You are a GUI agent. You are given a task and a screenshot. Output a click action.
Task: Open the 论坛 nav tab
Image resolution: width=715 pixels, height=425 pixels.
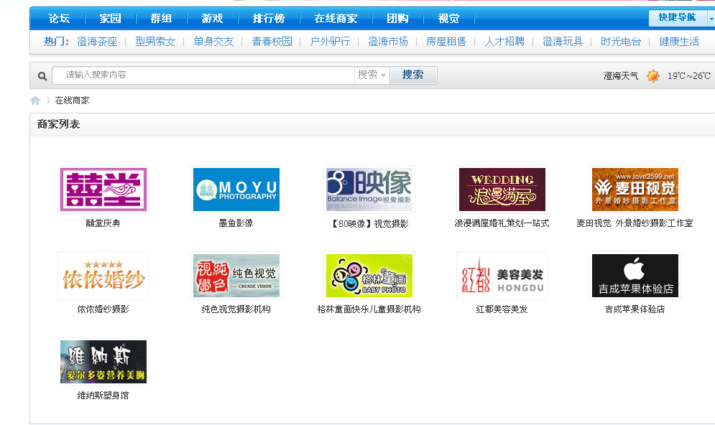tap(59, 19)
